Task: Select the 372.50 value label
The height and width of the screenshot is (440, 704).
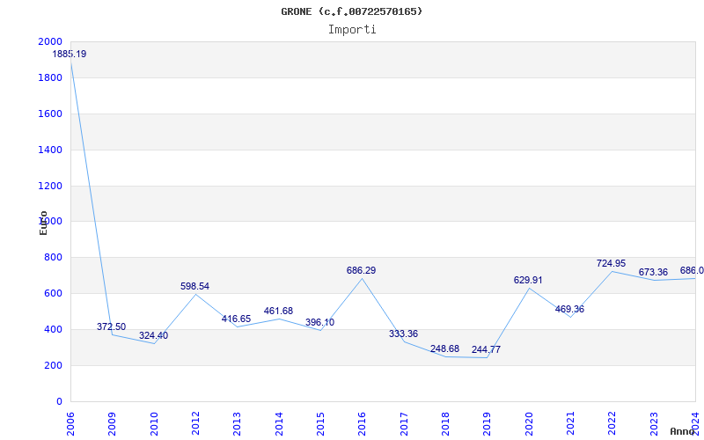Action: [112, 326]
